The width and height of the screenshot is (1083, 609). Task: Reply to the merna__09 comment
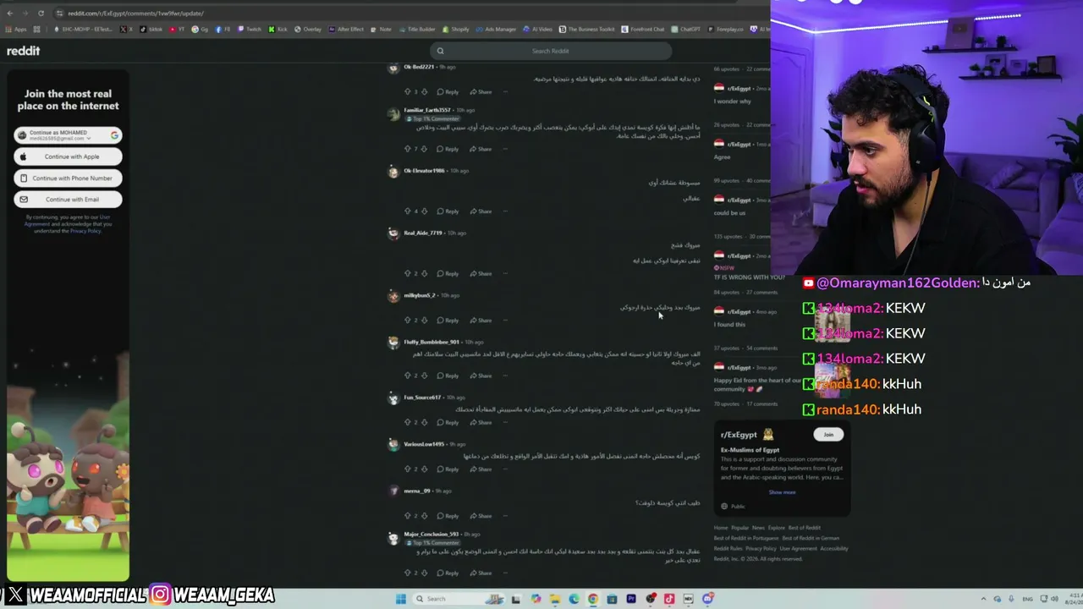tap(448, 516)
